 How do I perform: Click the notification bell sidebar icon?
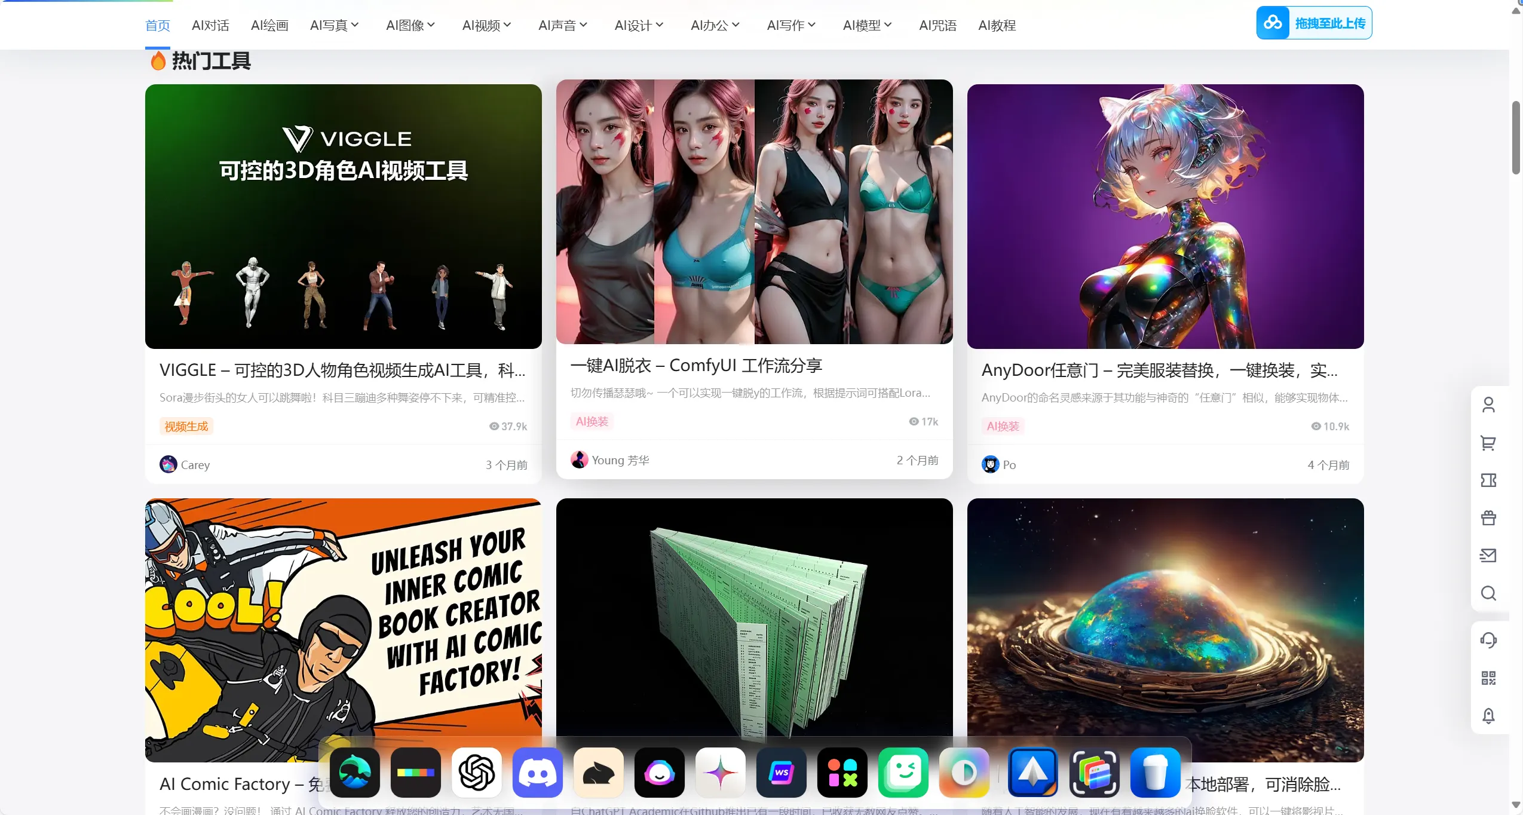(1488, 716)
